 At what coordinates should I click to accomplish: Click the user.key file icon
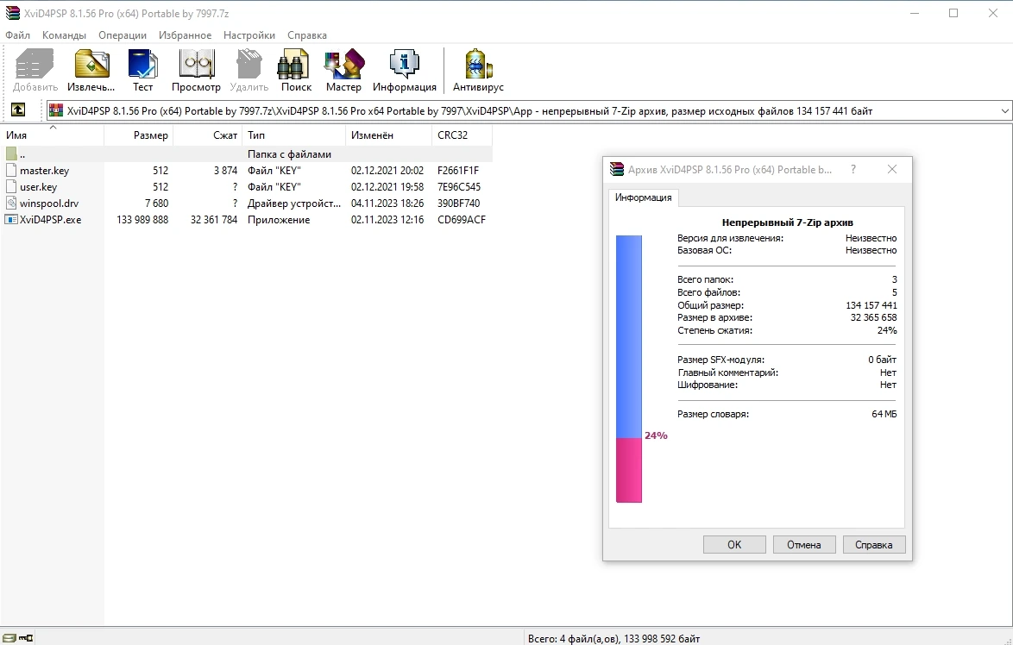click(11, 186)
